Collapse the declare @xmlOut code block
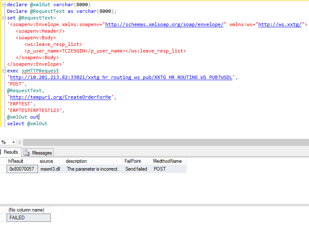 4,5
